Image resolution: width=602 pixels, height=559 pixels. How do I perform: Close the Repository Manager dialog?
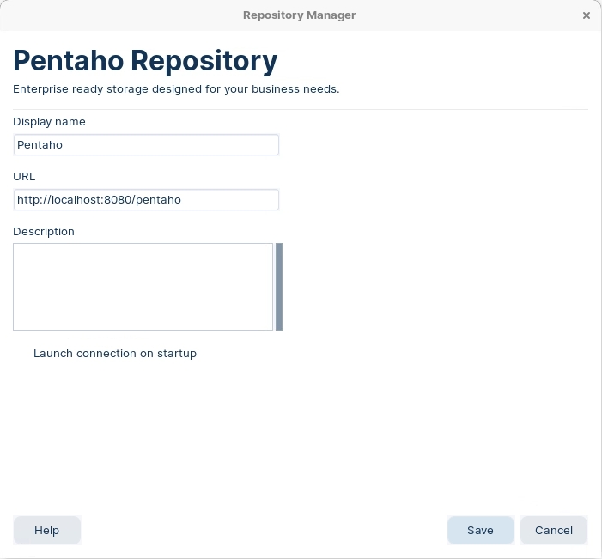tap(586, 15)
